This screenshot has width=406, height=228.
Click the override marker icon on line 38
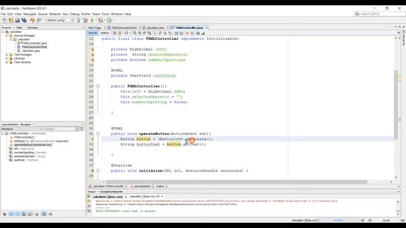click(x=93, y=170)
